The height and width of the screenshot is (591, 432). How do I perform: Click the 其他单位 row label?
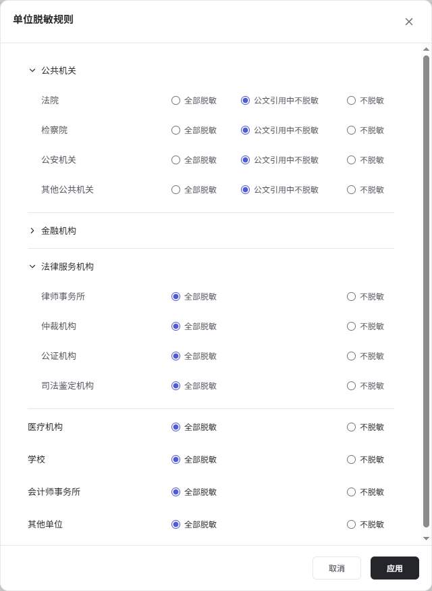click(45, 524)
